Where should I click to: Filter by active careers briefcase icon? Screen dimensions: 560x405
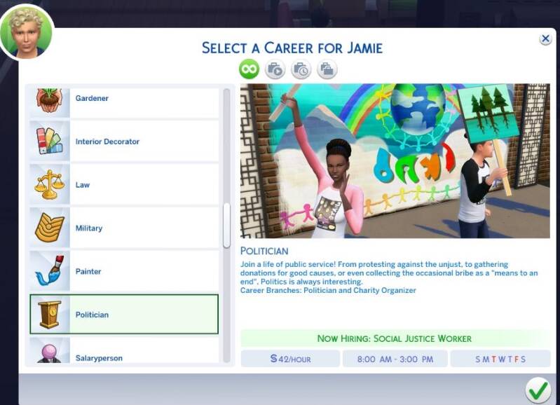click(x=275, y=69)
